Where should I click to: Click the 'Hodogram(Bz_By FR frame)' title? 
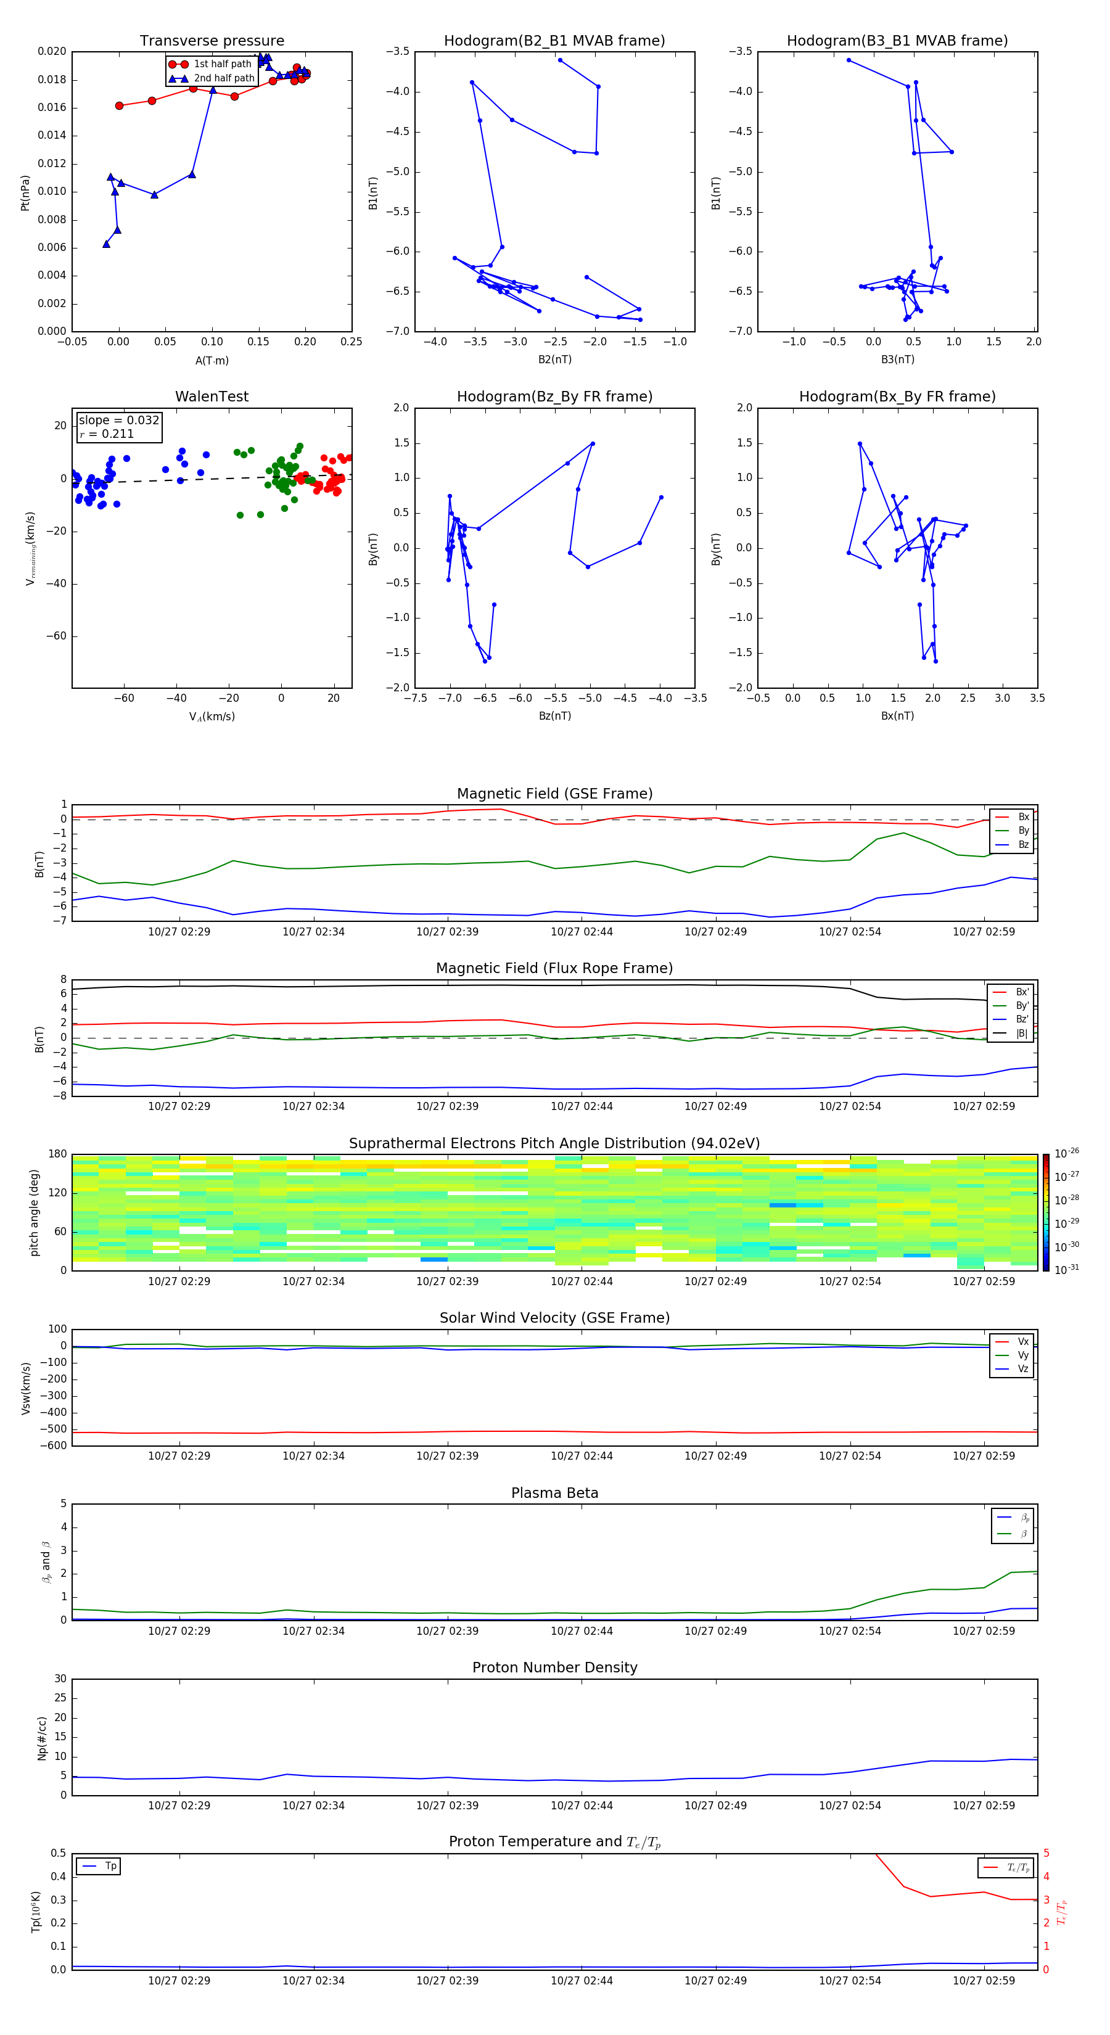tap(554, 397)
